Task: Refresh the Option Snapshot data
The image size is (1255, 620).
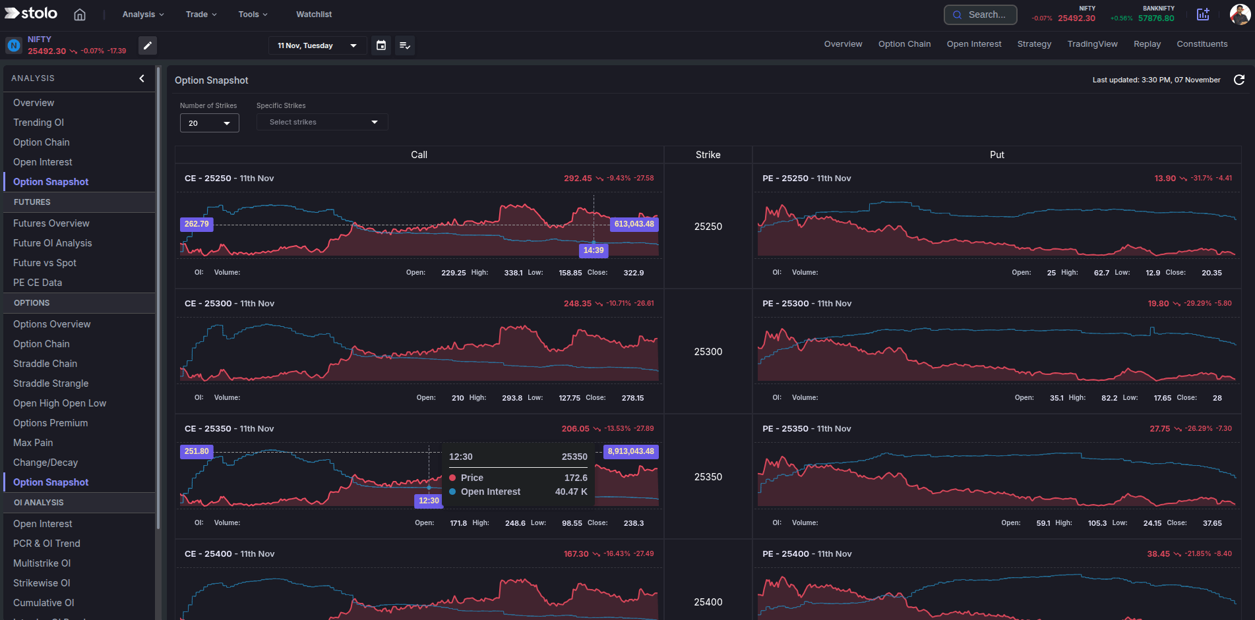Action: tap(1240, 80)
